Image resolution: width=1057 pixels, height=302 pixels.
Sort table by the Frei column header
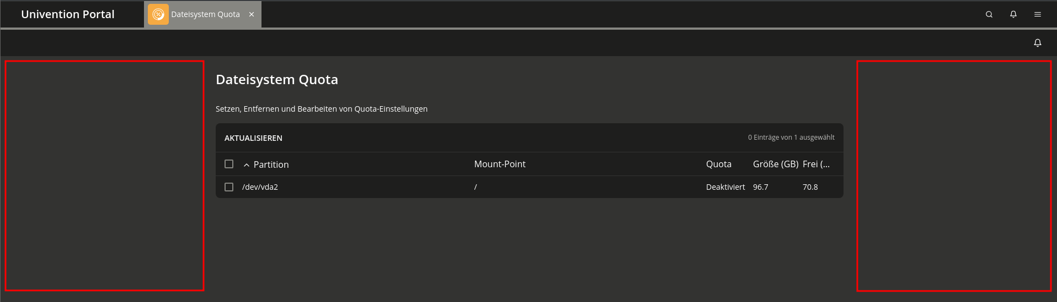816,164
